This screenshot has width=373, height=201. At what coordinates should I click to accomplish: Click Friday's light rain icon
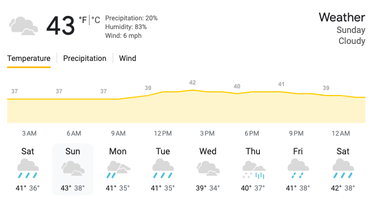tap(298, 169)
